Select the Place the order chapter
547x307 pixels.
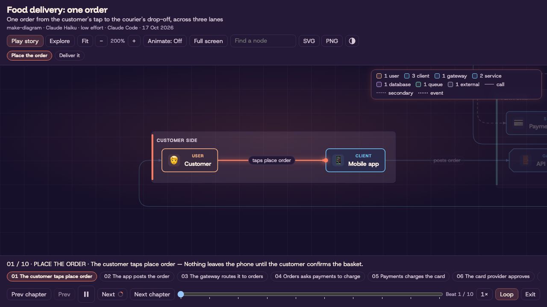pyautogui.click(x=29, y=55)
